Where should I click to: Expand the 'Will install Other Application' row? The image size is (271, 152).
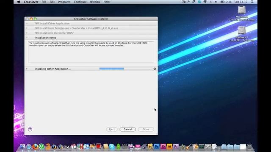tap(27, 24)
